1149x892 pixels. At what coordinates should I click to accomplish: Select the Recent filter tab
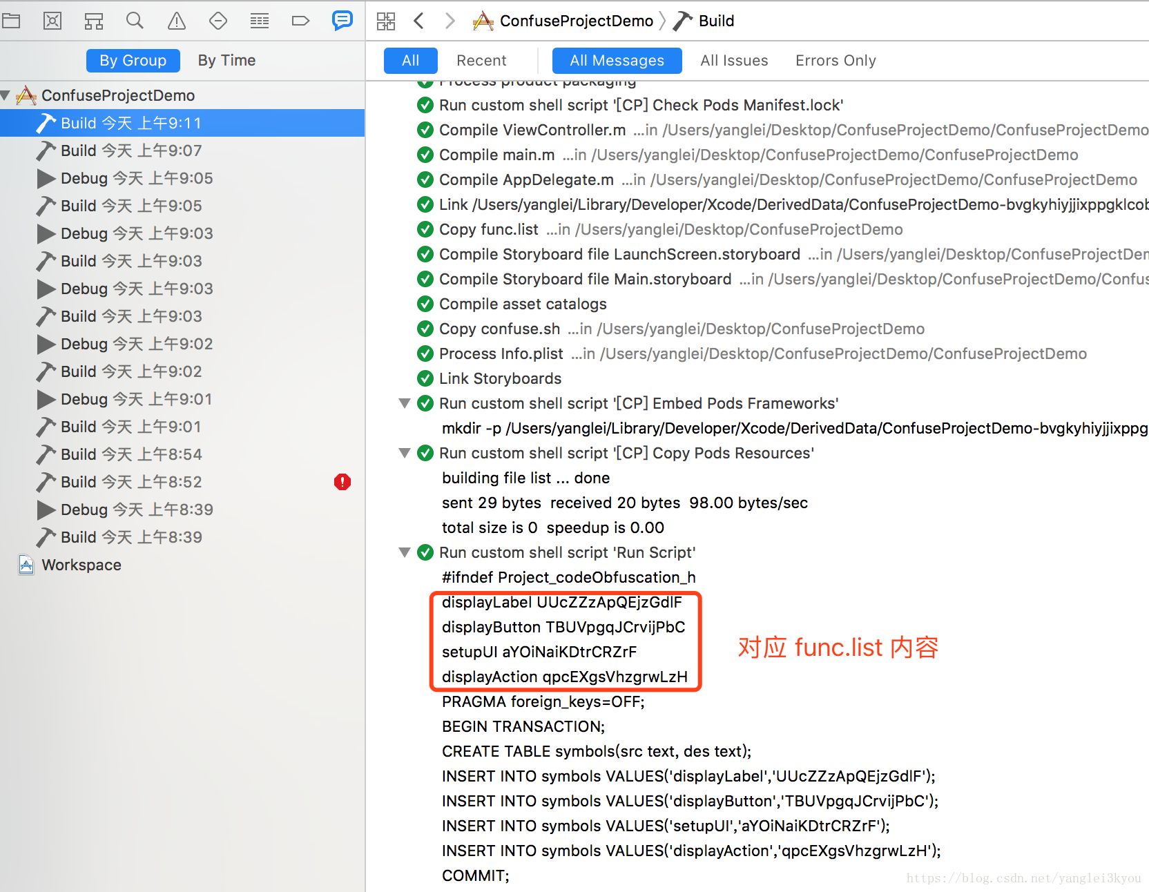[481, 60]
